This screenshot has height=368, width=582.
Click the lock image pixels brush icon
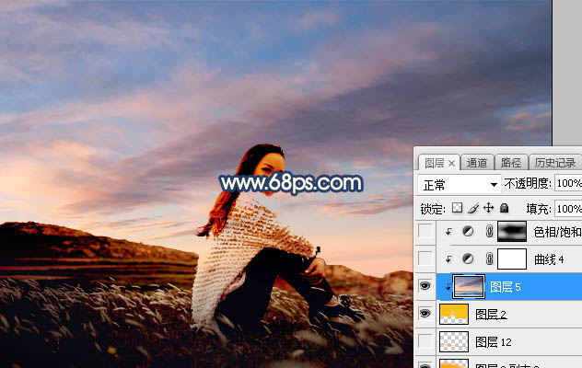pyautogui.click(x=473, y=208)
